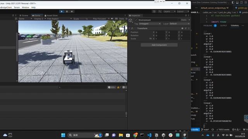Open the Windows Start button
The height and width of the screenshot is (139, 248).
click(x=63, y=135)
